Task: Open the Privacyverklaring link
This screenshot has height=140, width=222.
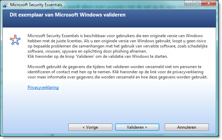Action: click(x=43, y=87)
